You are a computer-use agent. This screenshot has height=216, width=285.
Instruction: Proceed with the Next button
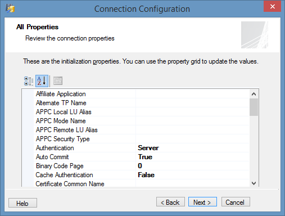tap(202, 202)
